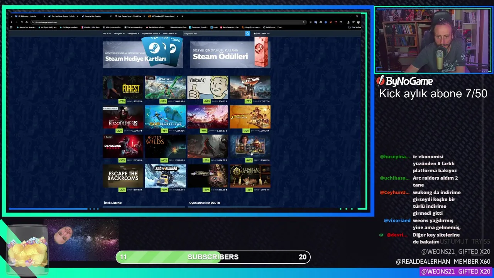
Task: Open the SnowRunner game card
Action: [165, 178]
